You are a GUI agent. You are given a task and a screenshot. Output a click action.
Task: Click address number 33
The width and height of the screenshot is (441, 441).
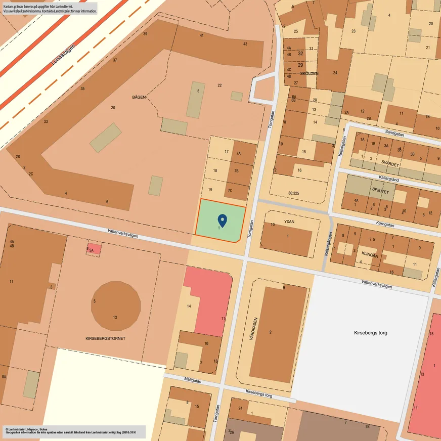pos(46,121)
